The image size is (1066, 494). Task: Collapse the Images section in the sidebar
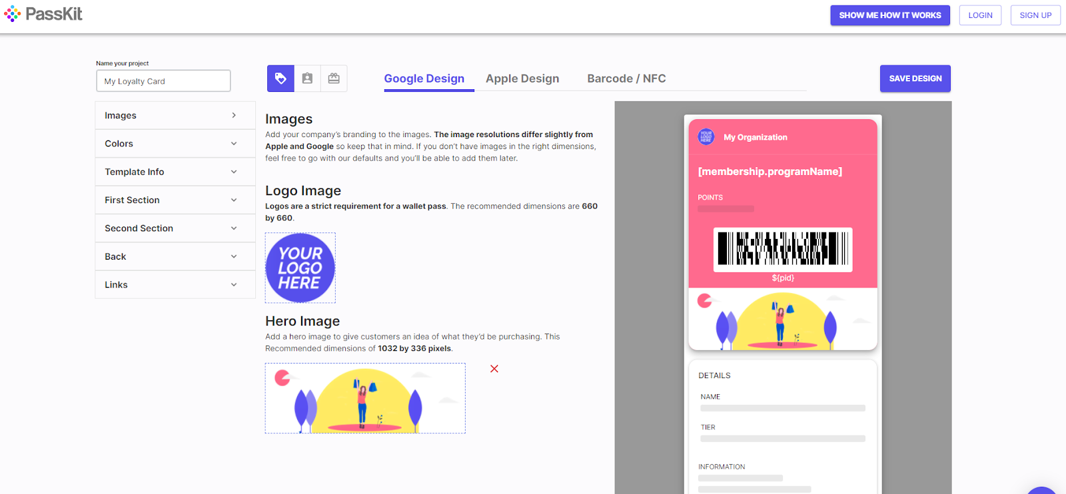click(x=175, y=115)
